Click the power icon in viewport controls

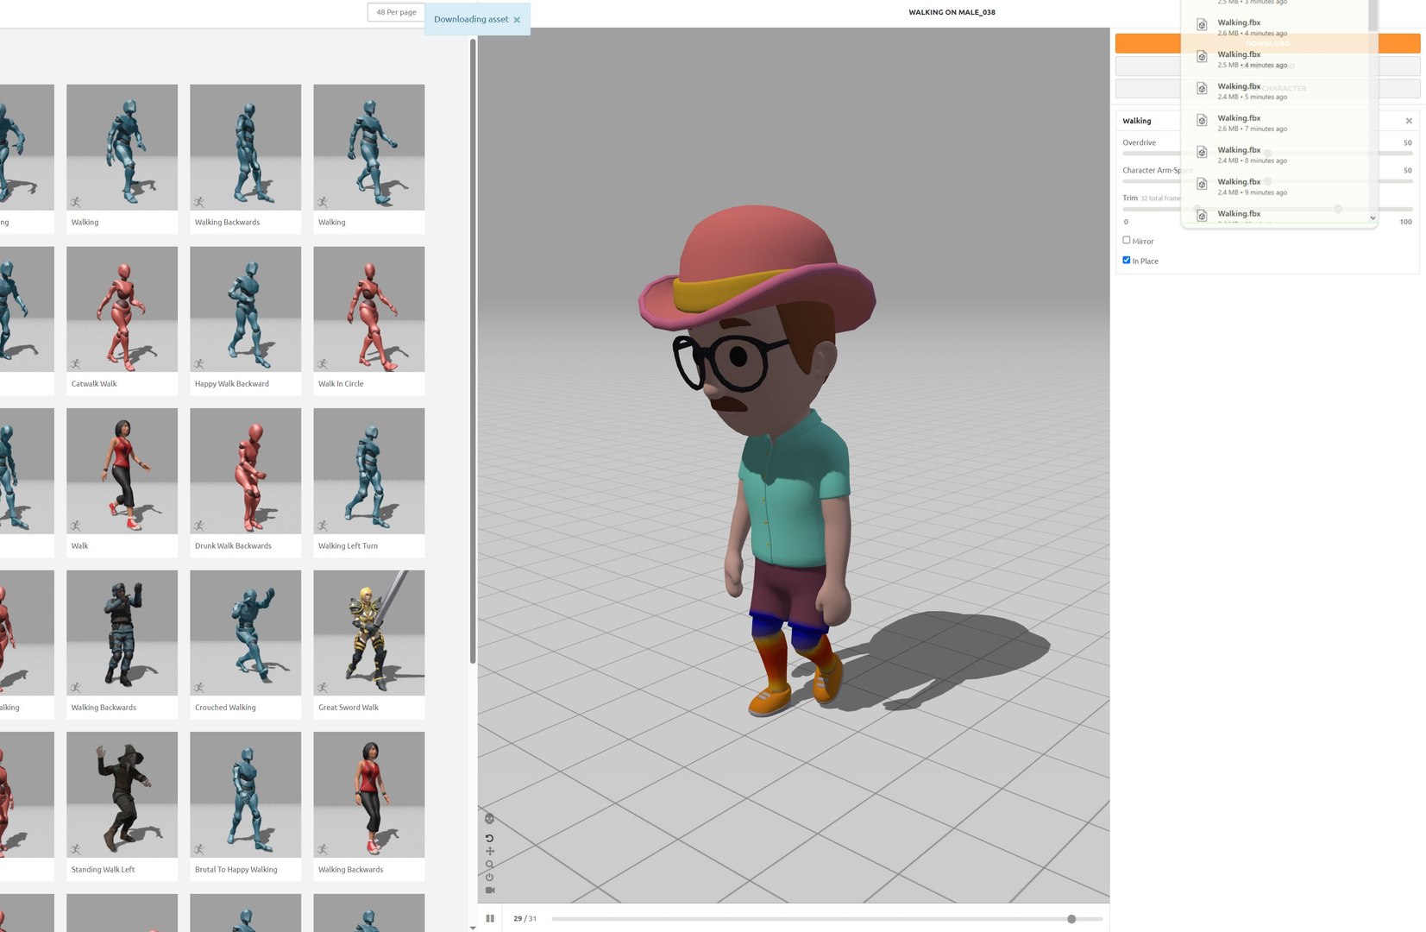pos(489,877)
